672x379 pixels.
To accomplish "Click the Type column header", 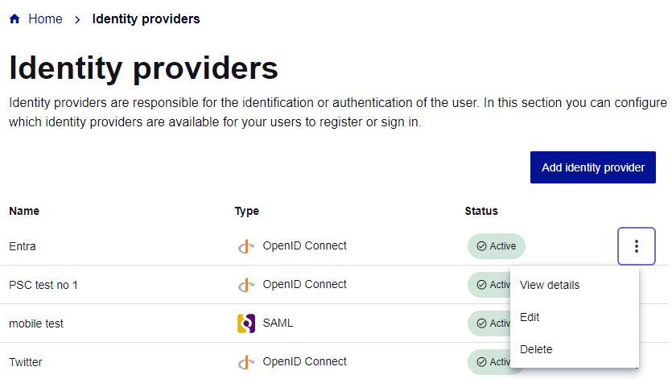I will point(247,212).
